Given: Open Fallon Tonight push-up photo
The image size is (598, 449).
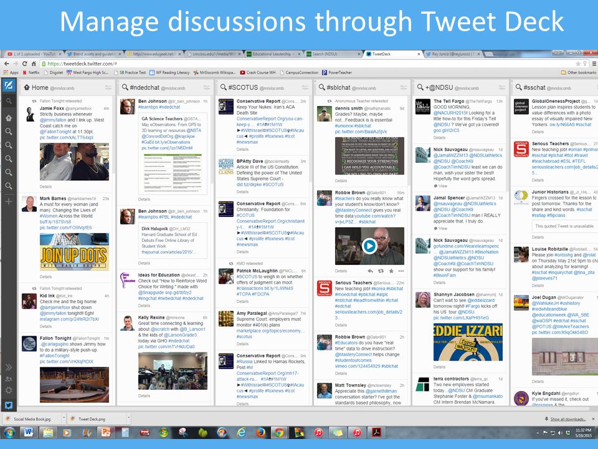Looking at the screenshot, I should (74, 385).
